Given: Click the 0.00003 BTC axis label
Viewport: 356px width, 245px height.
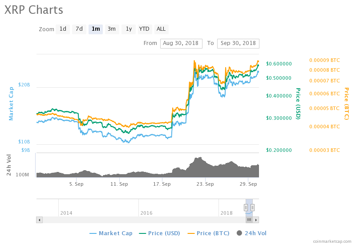Looking at the screenshot, I should (x=325, y=150).
